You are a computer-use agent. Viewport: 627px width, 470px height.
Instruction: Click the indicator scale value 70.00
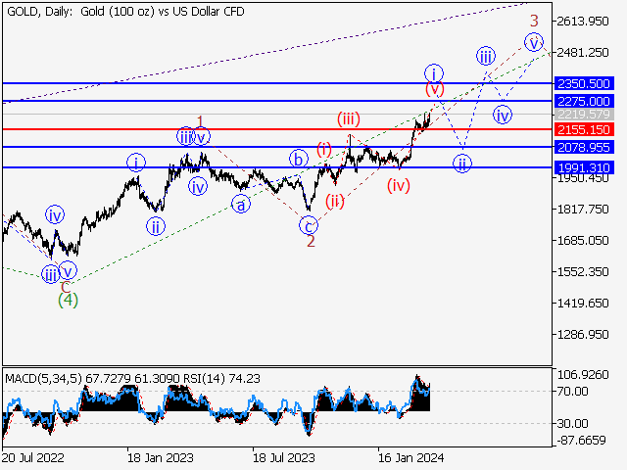tap(572, 392)
